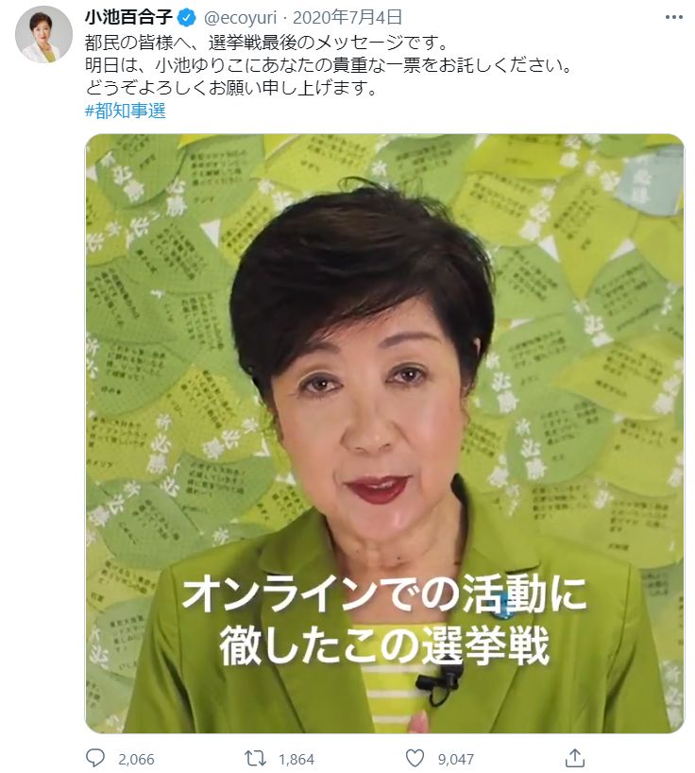The image size is (695, 773).
Task: Click the 2,066 reply count
Action: [136, 759]
